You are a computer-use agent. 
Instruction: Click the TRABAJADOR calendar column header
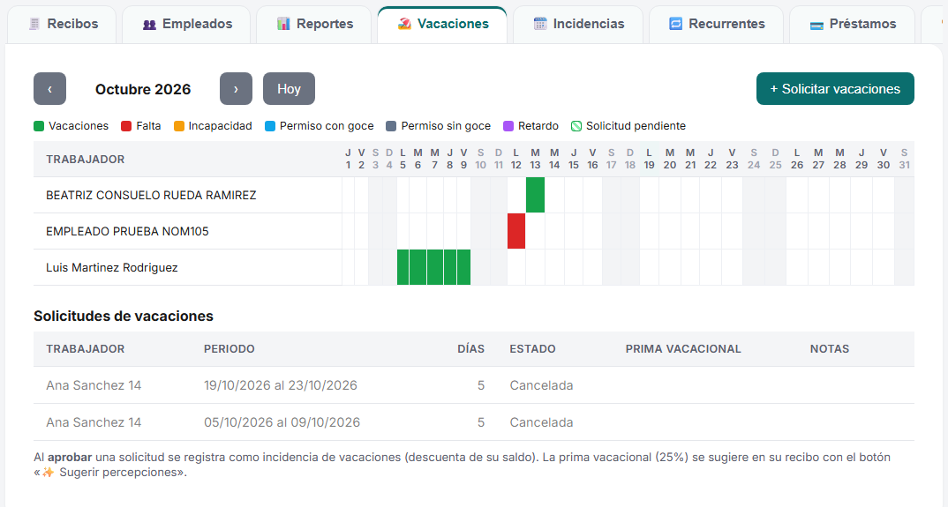86,160
